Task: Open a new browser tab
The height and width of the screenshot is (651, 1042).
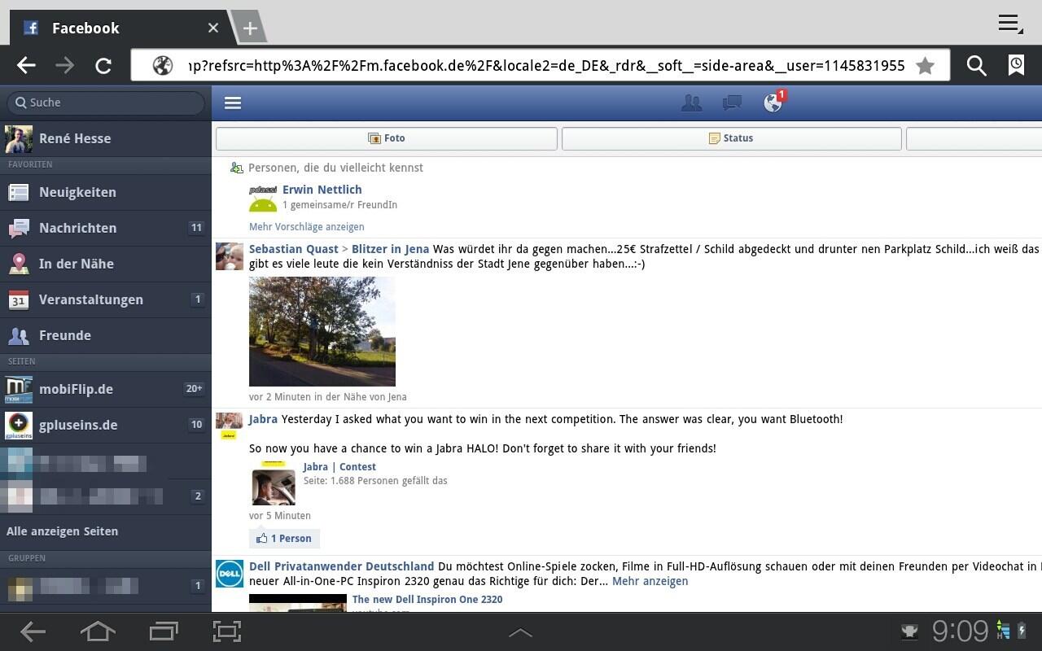Action: (x=250, y=28)
